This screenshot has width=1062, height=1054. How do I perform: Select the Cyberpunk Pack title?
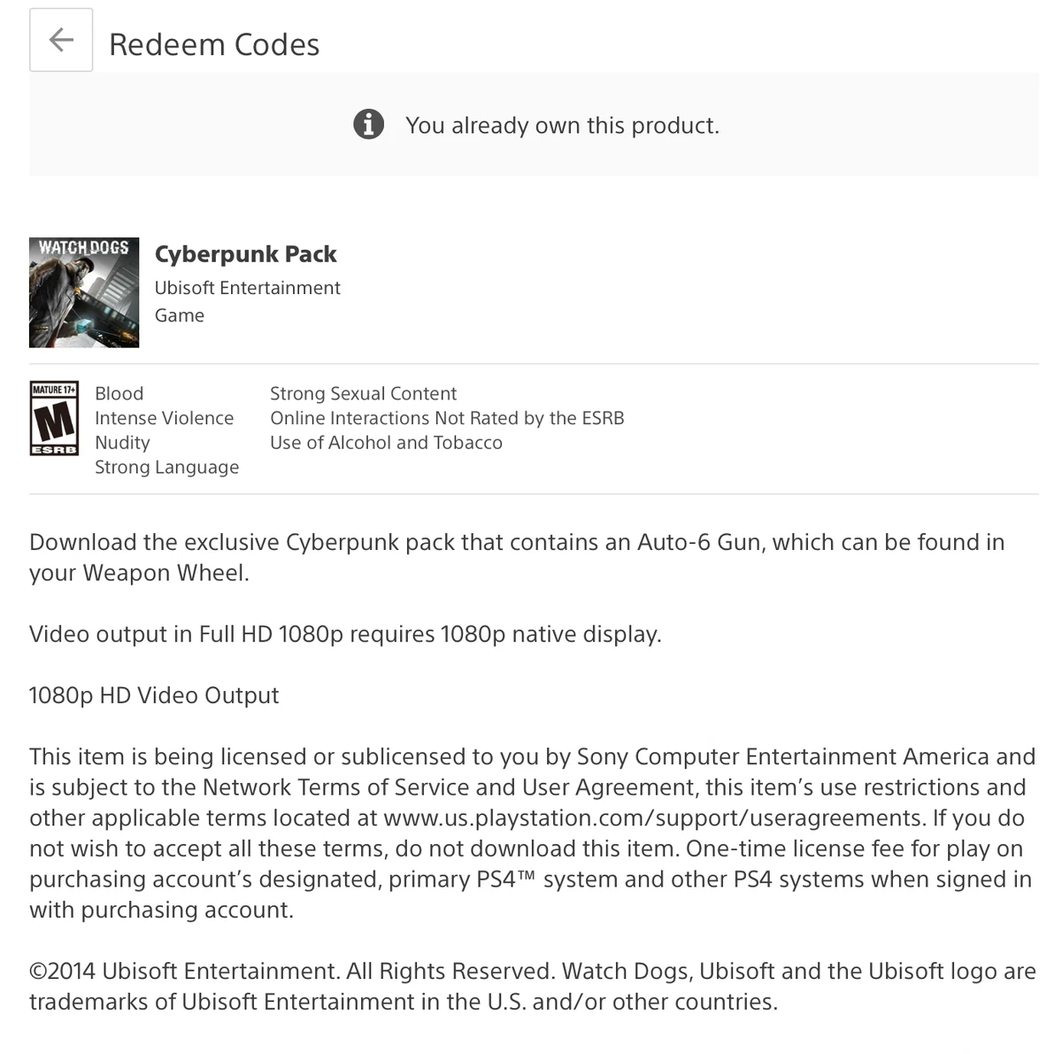tap(246, 254)
